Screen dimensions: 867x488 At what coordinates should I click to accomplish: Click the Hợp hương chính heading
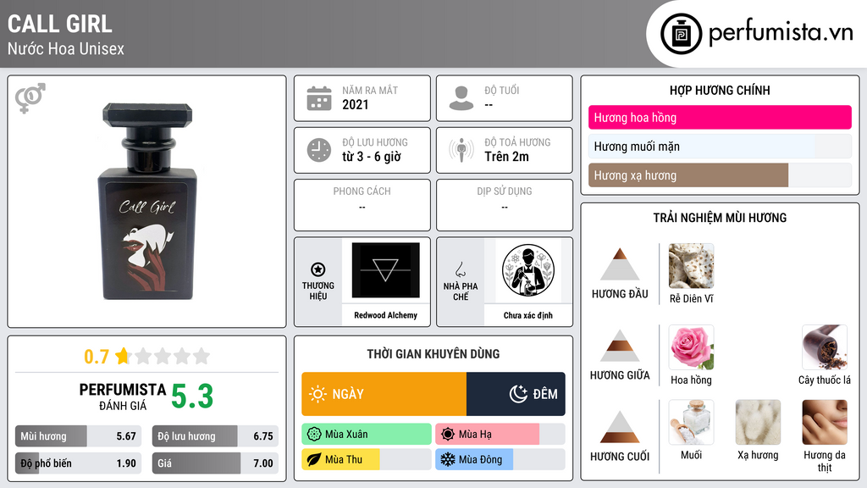pos(720,90)
